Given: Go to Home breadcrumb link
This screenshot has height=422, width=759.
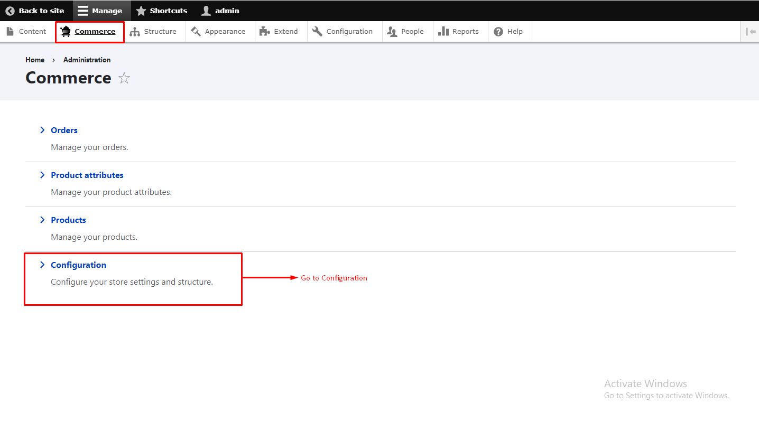Looking at the screenshot, I should point(35,60).
